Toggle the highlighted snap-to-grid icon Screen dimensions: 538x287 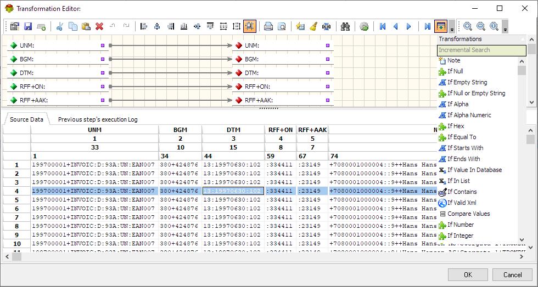point(250,26)
